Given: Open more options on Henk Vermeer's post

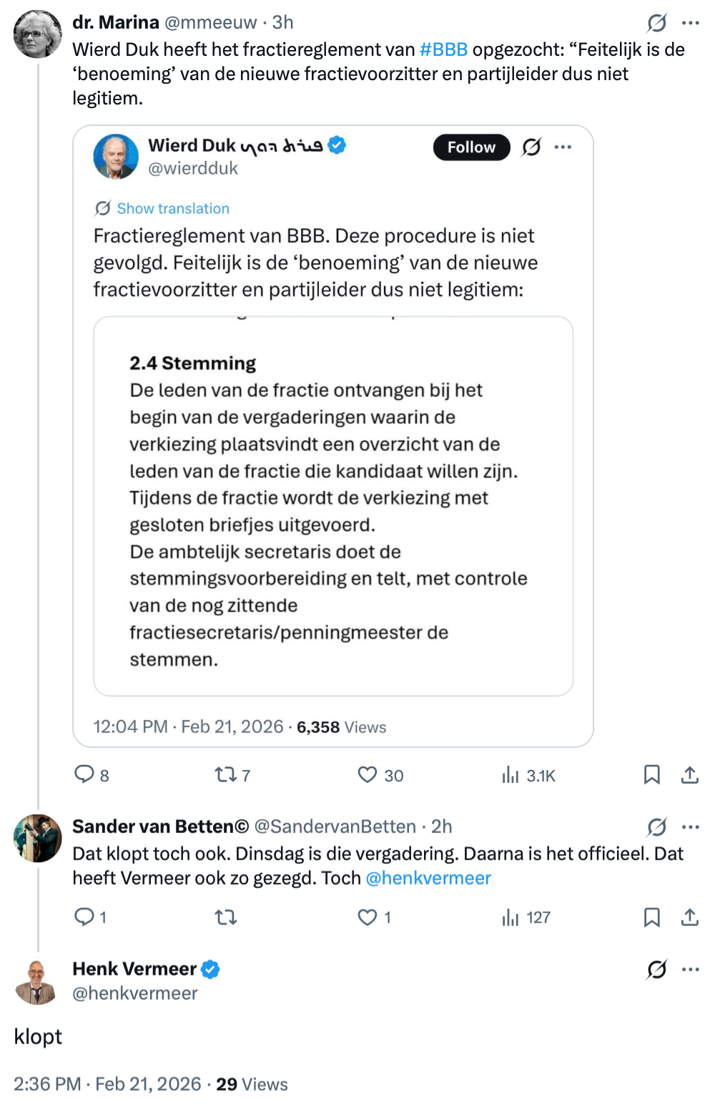Looking at the screenshot, I should (x=691, y=969).
